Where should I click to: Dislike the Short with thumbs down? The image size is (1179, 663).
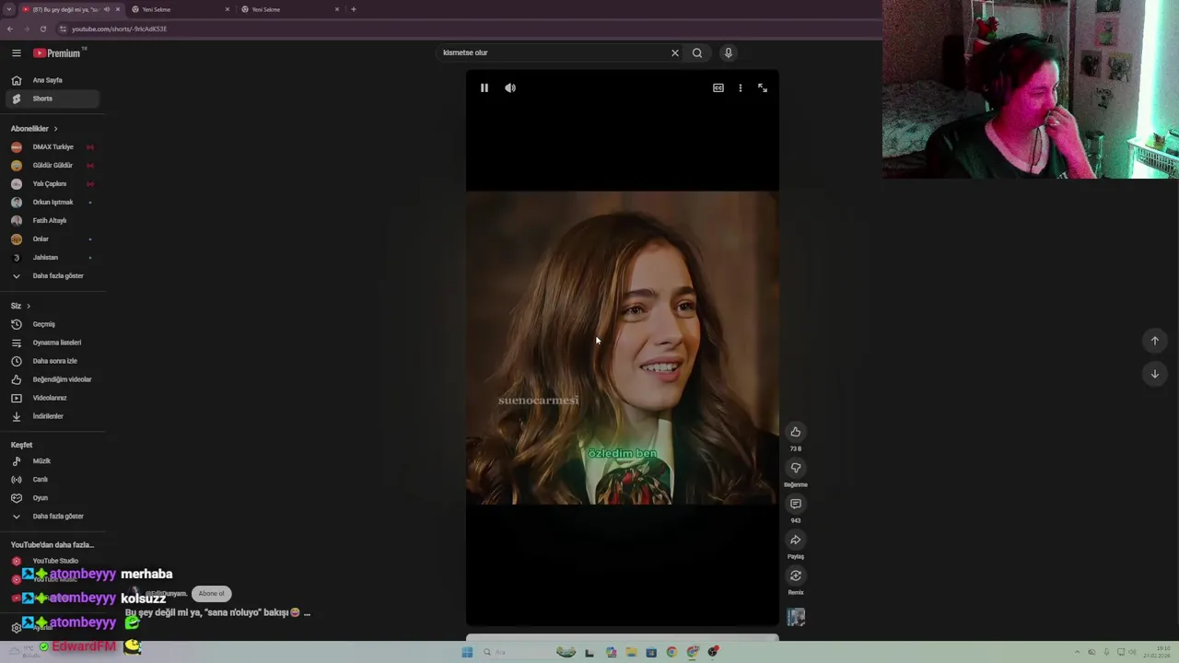(796, 468)
